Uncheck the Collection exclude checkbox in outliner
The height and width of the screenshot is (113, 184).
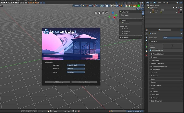(174, 8)
